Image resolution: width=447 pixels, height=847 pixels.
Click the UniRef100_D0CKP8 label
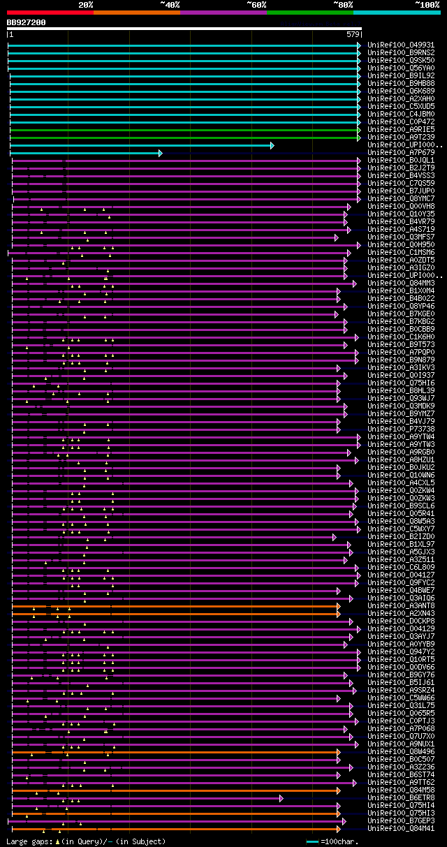pyautogui.click(x=401, y=621)
